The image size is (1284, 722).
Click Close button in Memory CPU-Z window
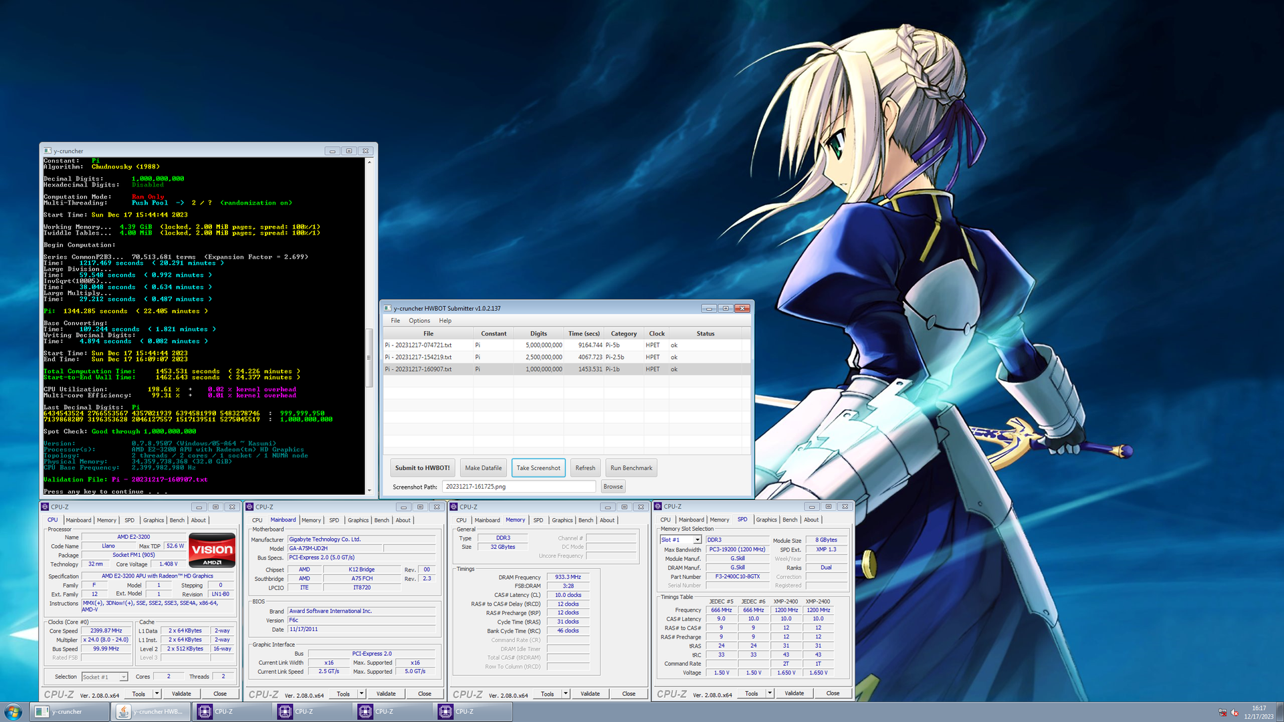pyautogui.click(x=629, y=694)
